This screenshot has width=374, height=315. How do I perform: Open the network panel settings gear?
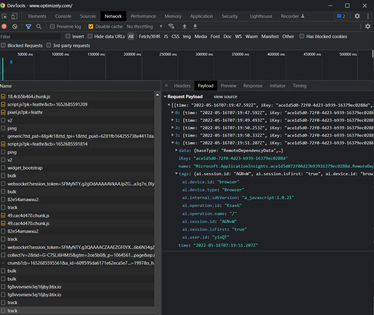pos(368,27)
